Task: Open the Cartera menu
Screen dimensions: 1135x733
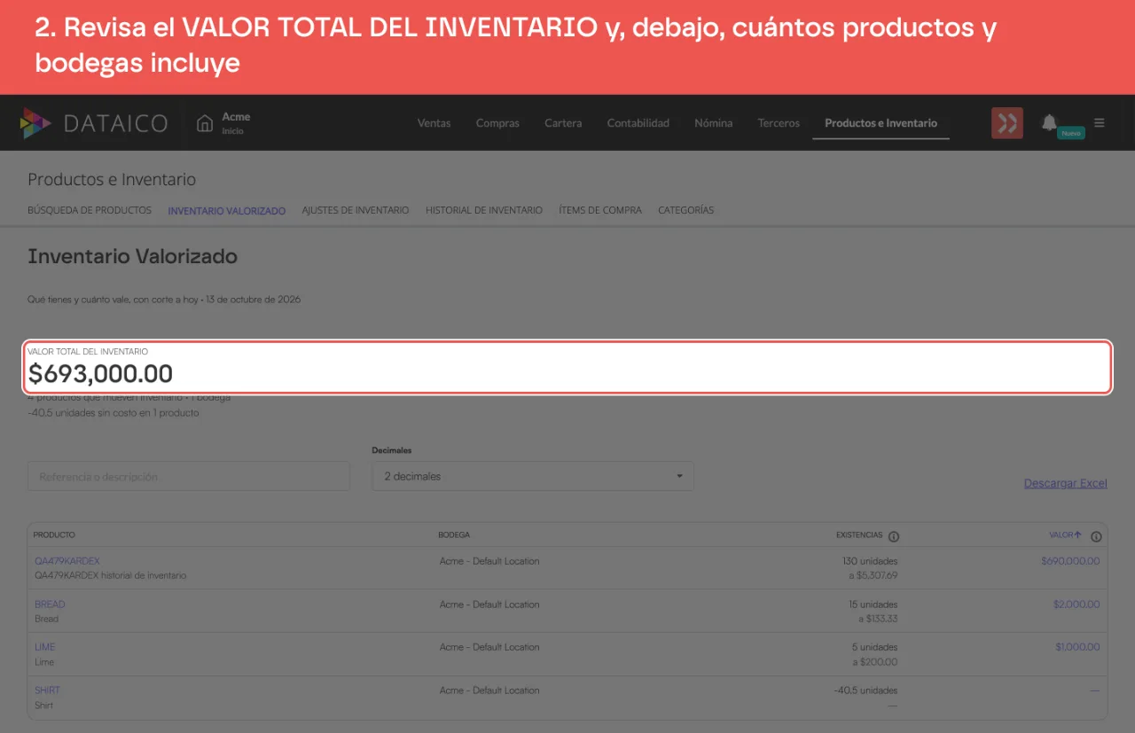Action: 563,123
